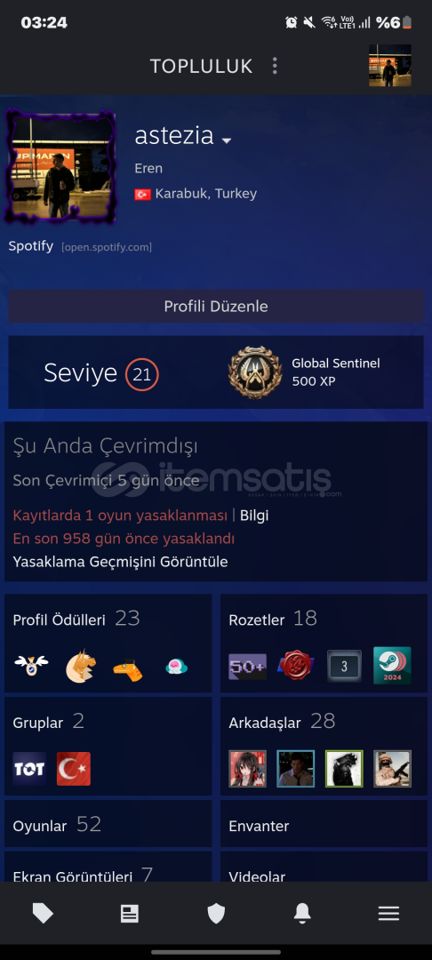Tap the three-dot menu next to TOPLULUK
The image size is (432, 960).
click(275, 66)
